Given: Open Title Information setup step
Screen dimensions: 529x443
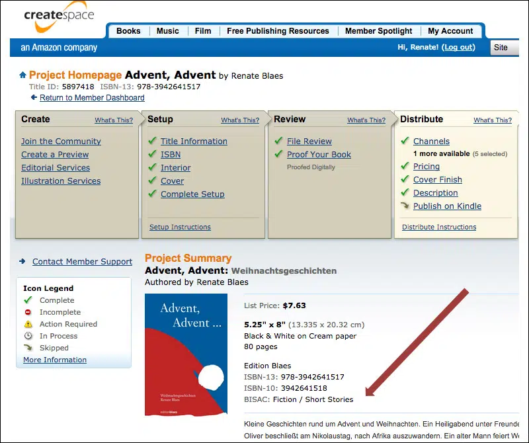Looking at the screenshot, I should (194, 141).
